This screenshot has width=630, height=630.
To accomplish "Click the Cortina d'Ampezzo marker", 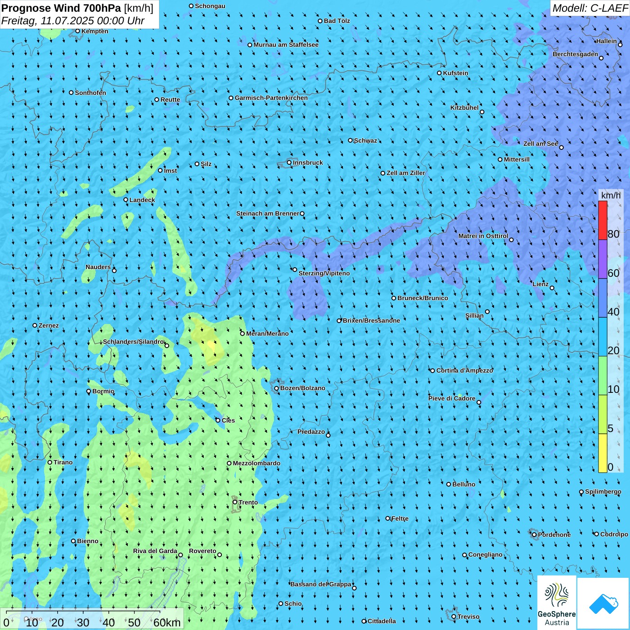I will [x=433, y=371].
